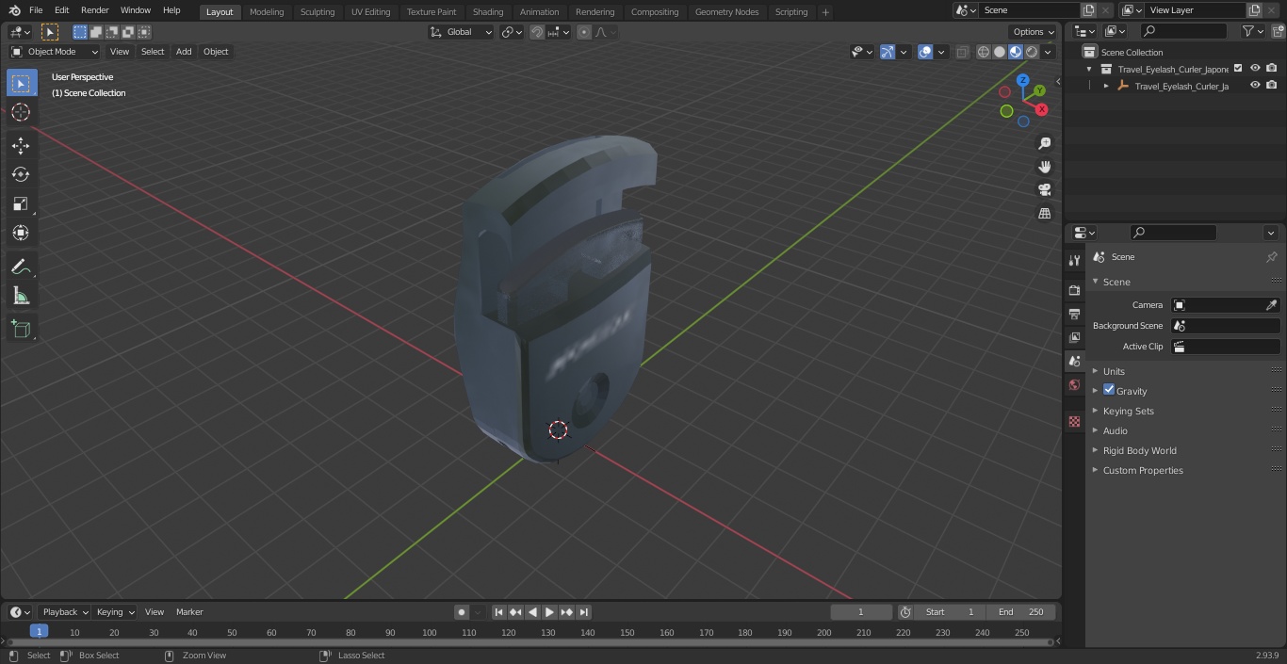The image size is (1287, 664).
Task: Expand the Travel_Eyelash_Curler_Ja object tree
Action: pos(1106,86)
